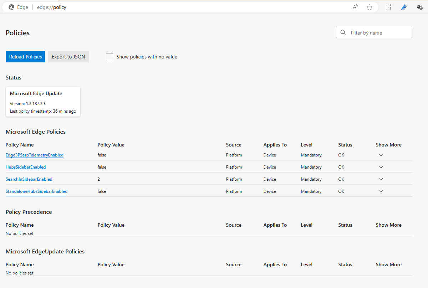Click Policy Name header in Edge Policies table
The image size is (428, 288).
coord(20,145)
